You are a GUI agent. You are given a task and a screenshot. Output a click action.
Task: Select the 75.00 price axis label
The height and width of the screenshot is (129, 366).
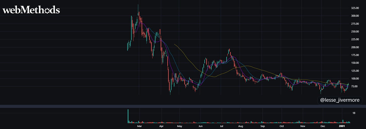pyautogui.click(x=355, y=86)
